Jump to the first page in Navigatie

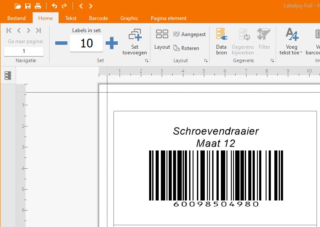click(x=9, y=30)
